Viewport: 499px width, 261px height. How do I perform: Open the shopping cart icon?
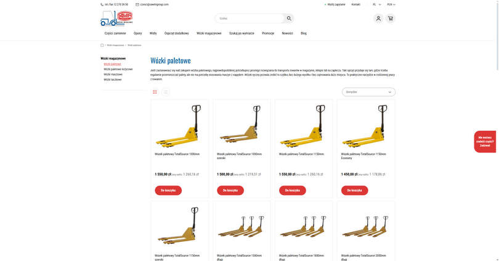(x=391, y=19)
